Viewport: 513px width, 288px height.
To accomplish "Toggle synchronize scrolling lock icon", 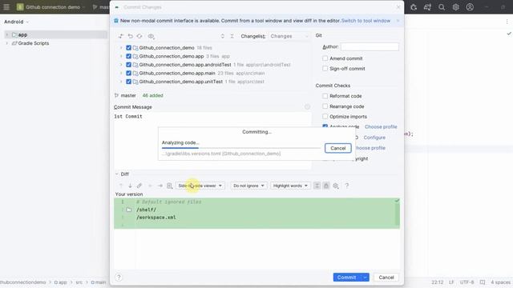I will pyautogui.click(x=326, y=186).
